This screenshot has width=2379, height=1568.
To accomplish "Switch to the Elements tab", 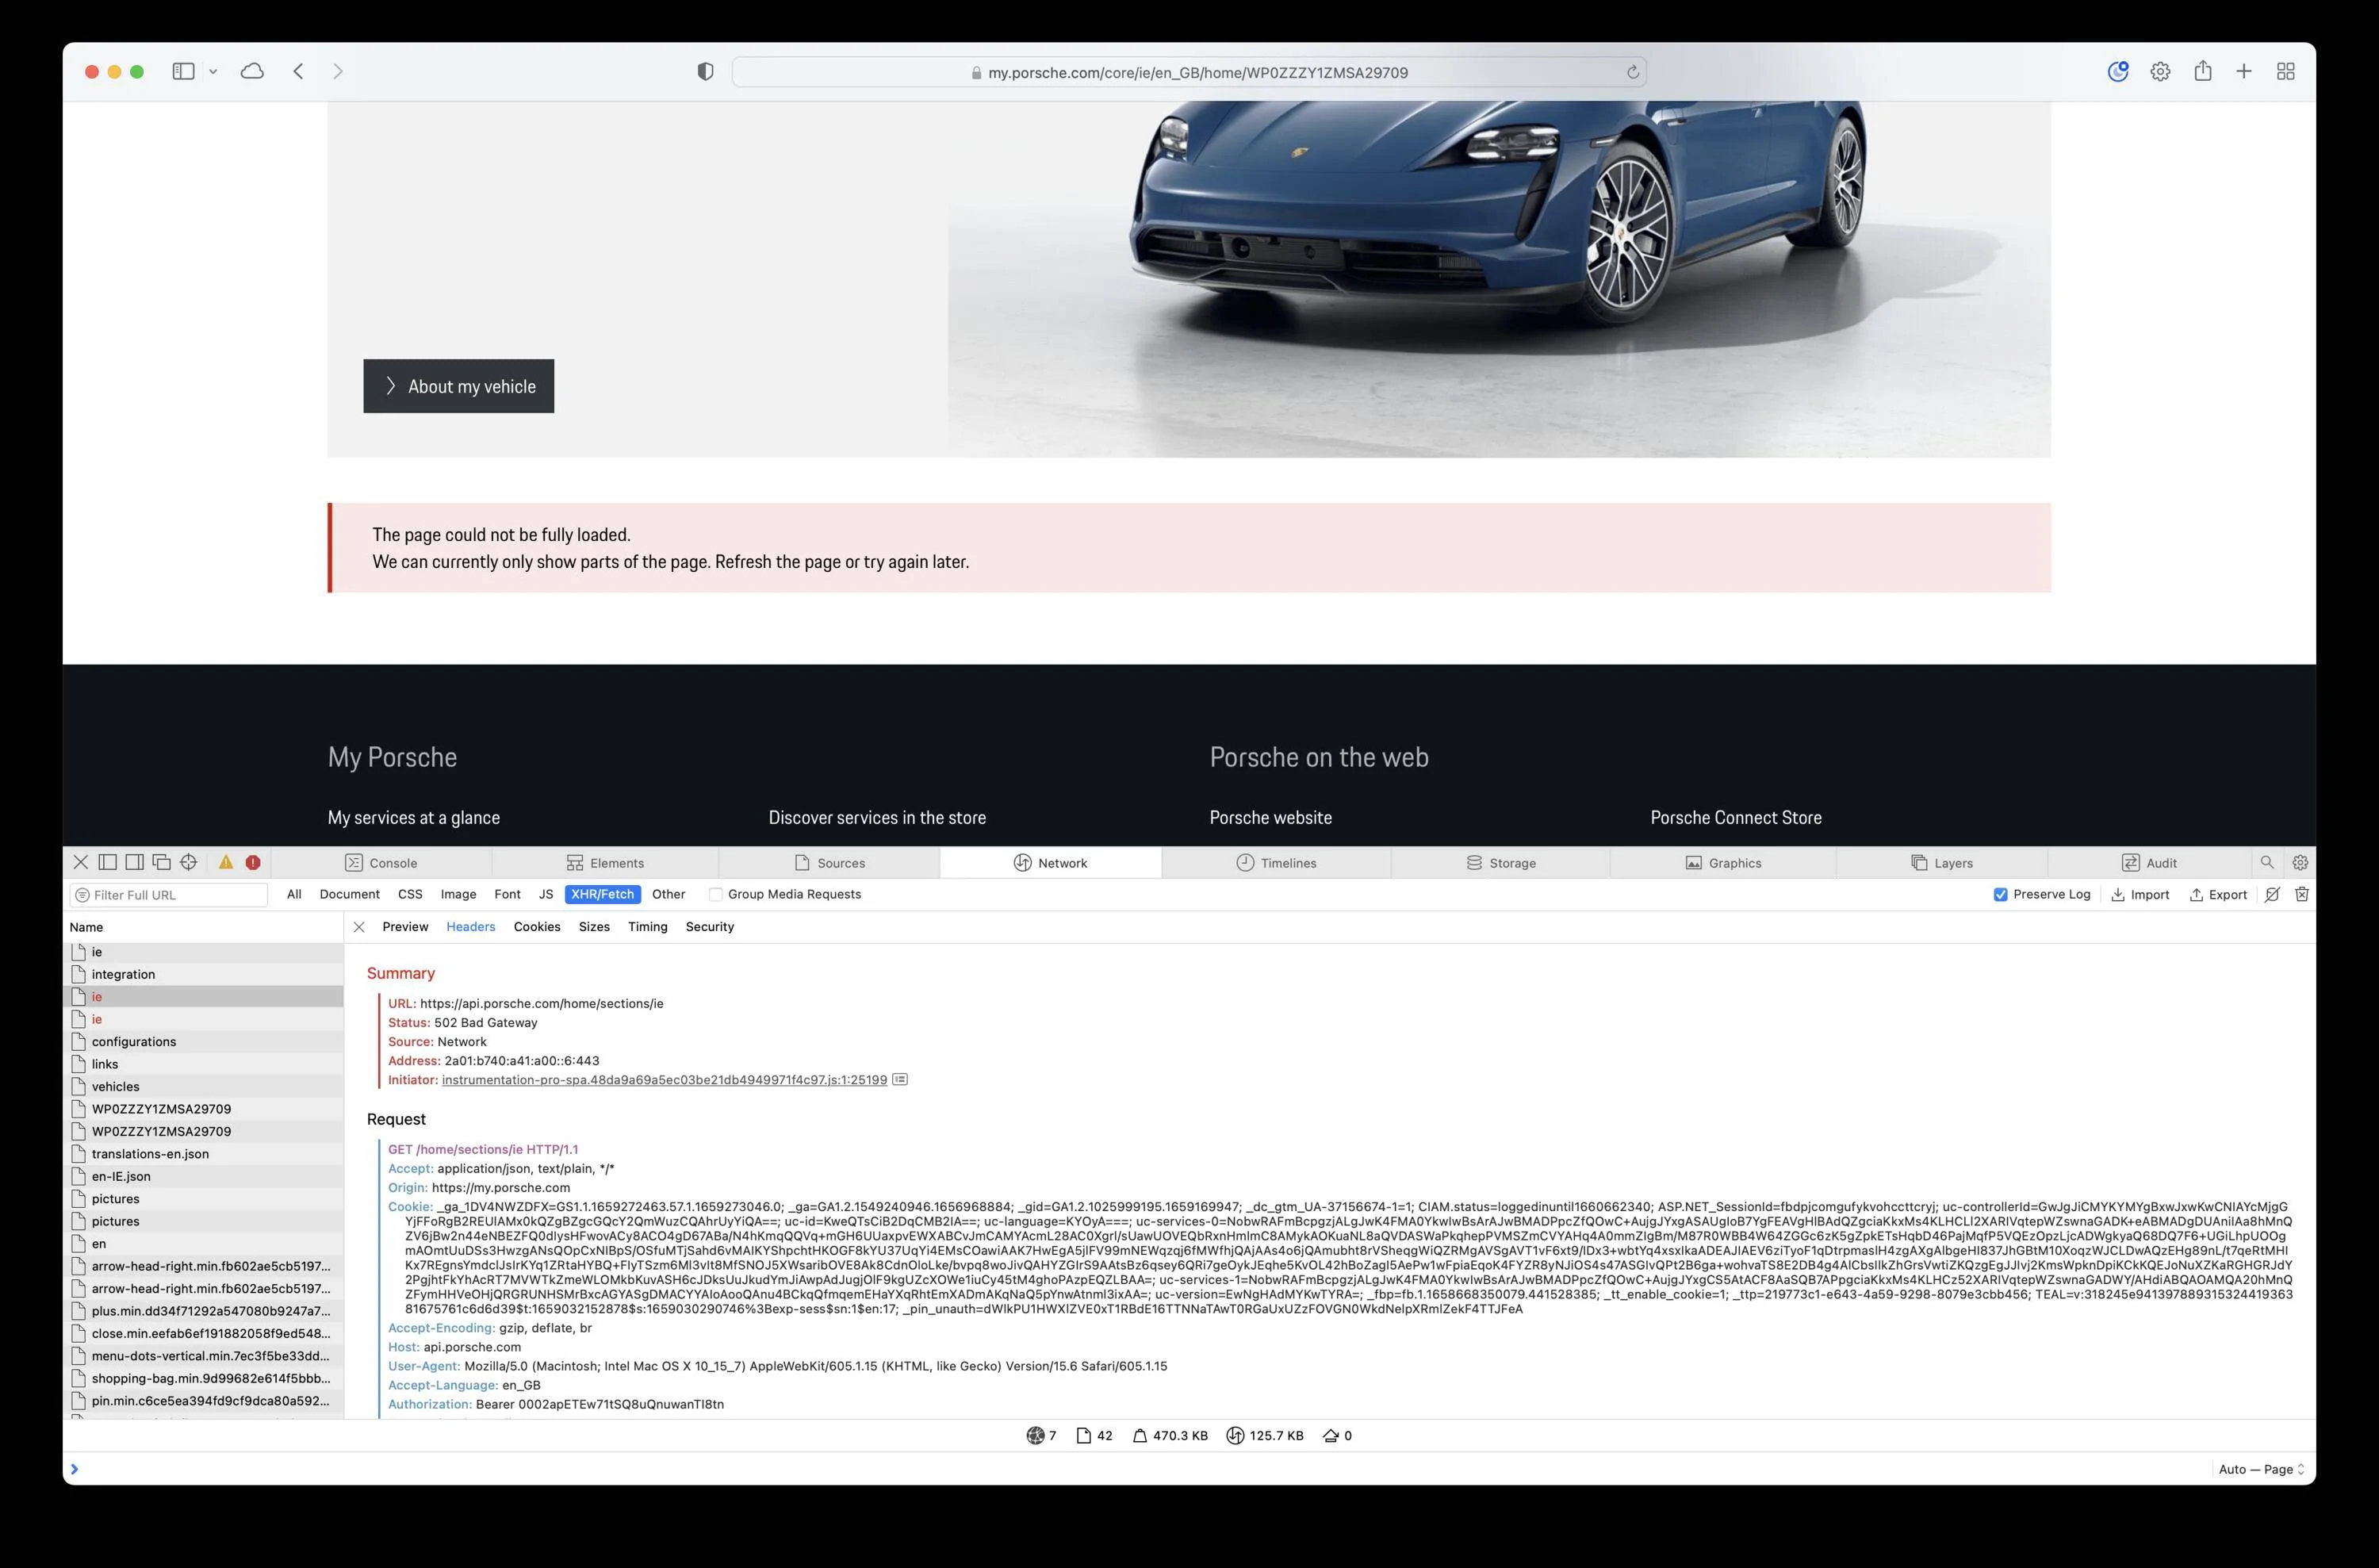I will point(605,863).
